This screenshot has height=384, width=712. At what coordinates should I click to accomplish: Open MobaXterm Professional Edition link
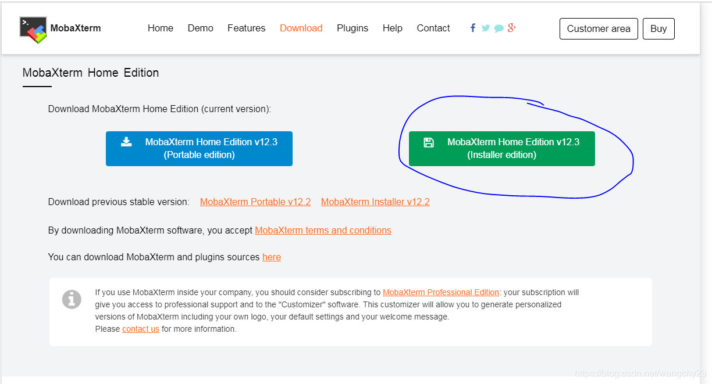coord(441,292)
